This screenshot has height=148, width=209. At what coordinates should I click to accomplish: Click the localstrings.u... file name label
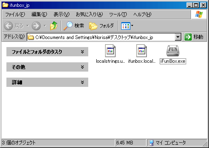(110, 61)
